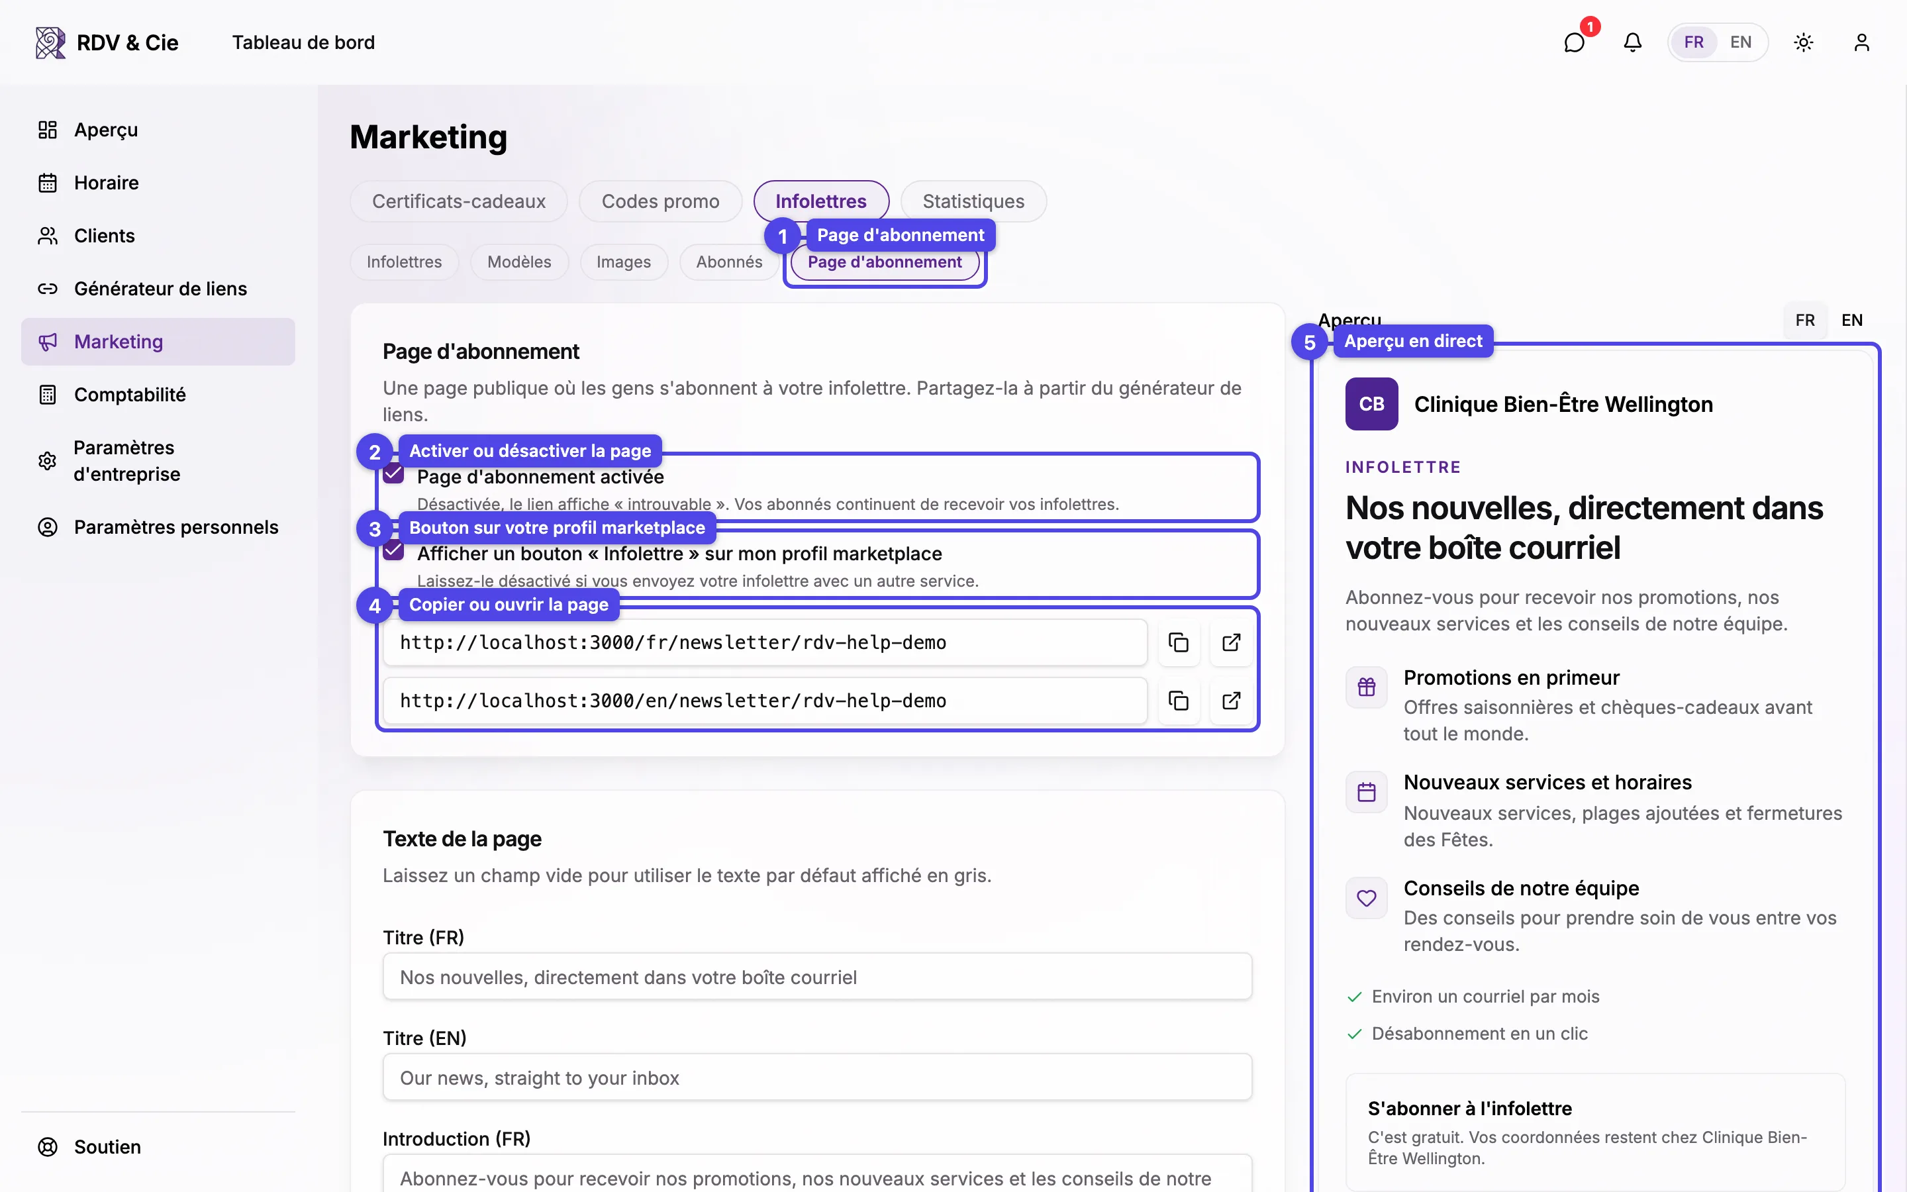This screenshot has height=1192, width=1907.
Task: Select the main Infolettres tab
Action: 821,201
